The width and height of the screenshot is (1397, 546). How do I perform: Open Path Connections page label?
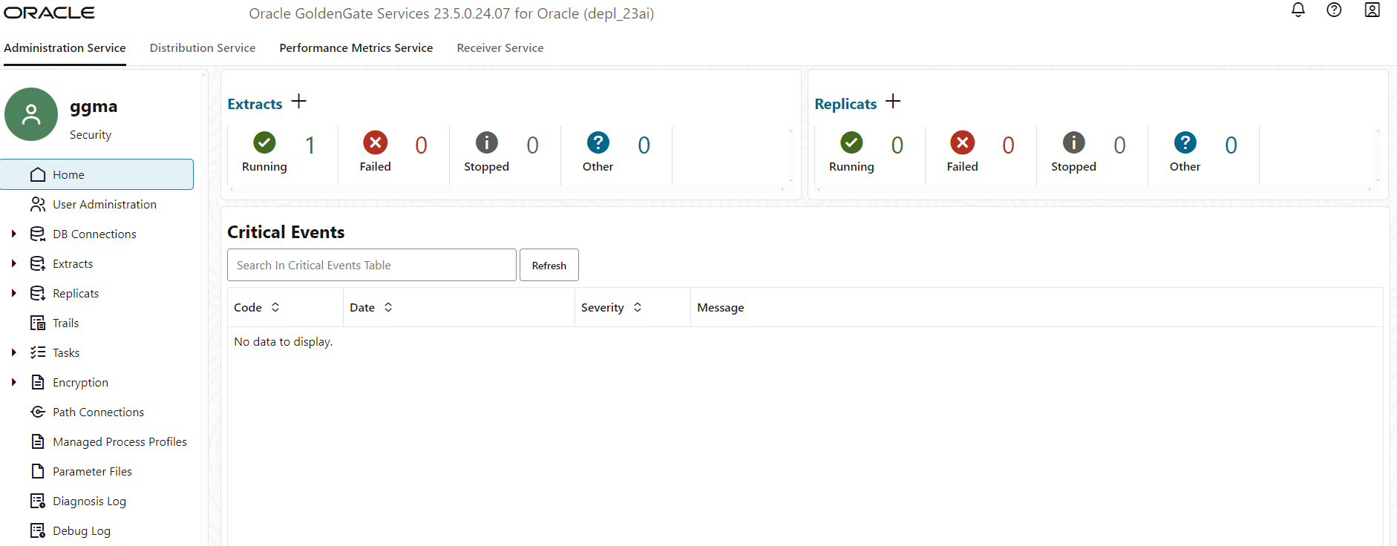[98, 412]
